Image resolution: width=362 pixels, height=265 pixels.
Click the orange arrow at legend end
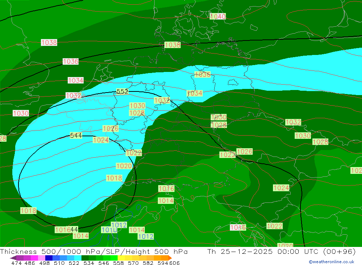point(170,258)
